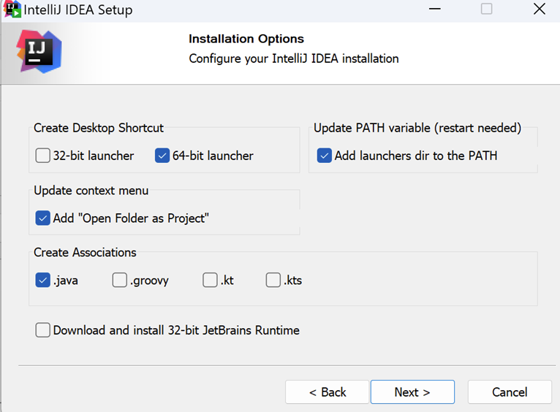560x412 pixels.
Task: Uncheck Add "Open Folder as Project"
Action: (42, 218)
